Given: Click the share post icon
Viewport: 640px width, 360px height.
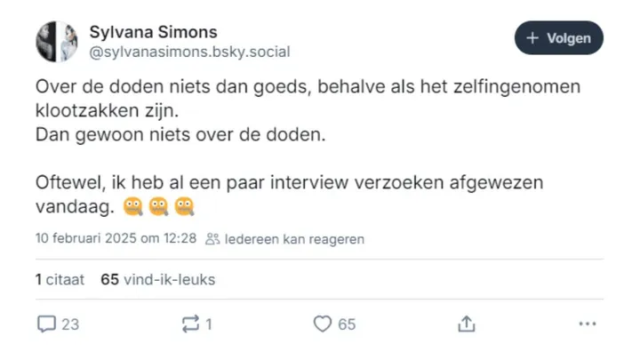Looking at the screenshot, I should pos(466,324).
